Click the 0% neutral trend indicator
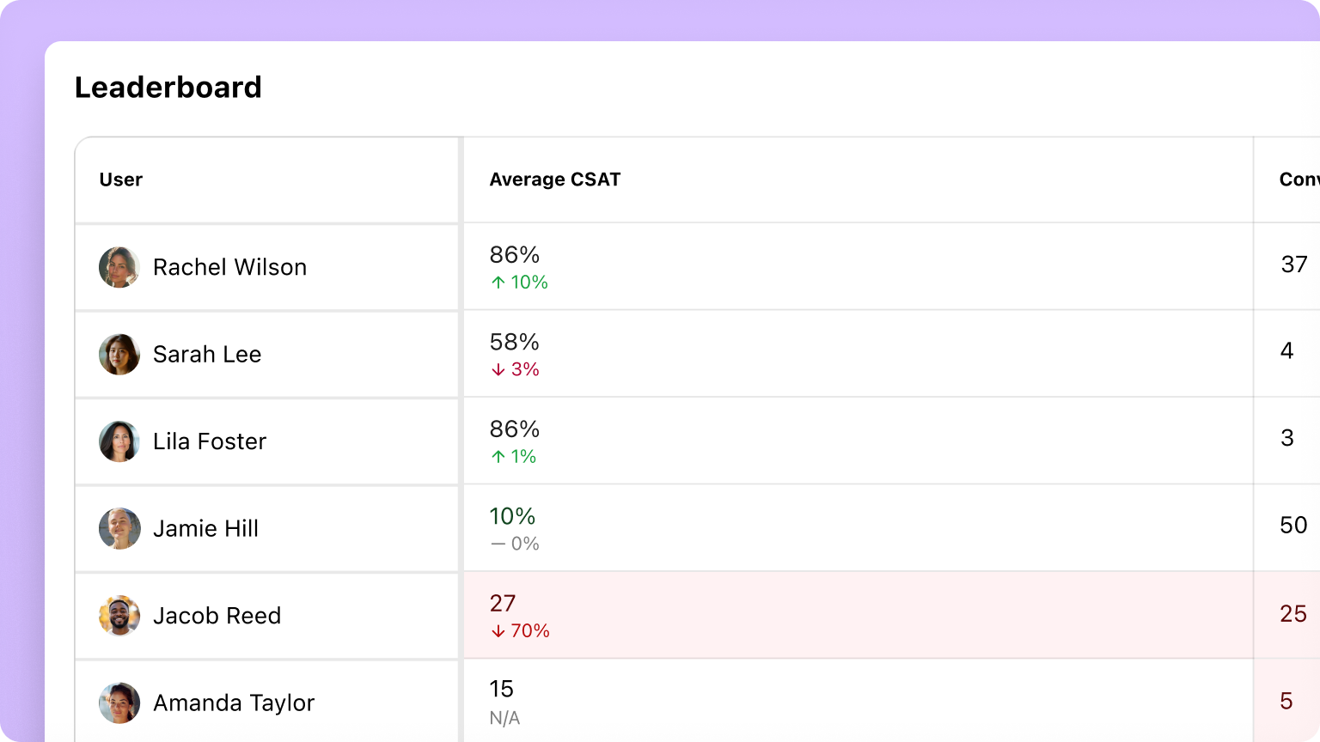This screenshot has width=1320, height=742. (x=514, y=544)
